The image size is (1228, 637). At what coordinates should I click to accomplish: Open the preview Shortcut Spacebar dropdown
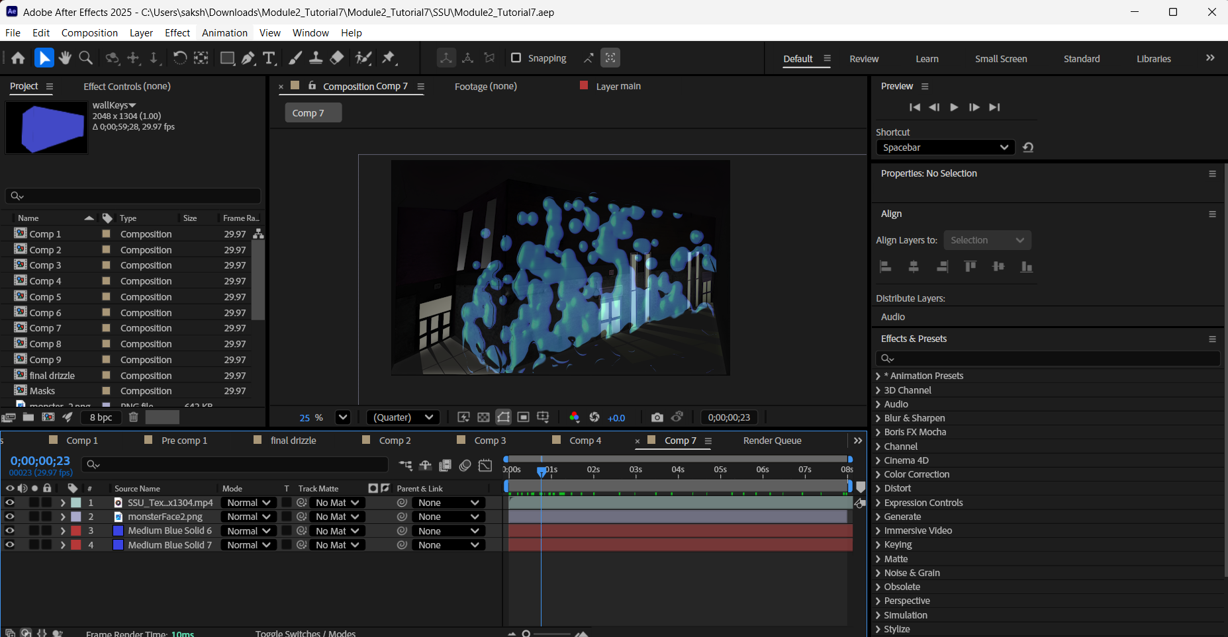pyautogui.click(x=945, y=148)
